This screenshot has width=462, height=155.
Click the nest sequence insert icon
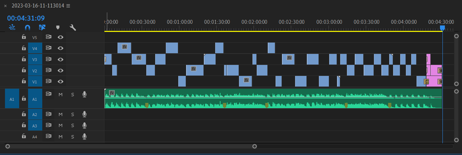click(12, 27)
